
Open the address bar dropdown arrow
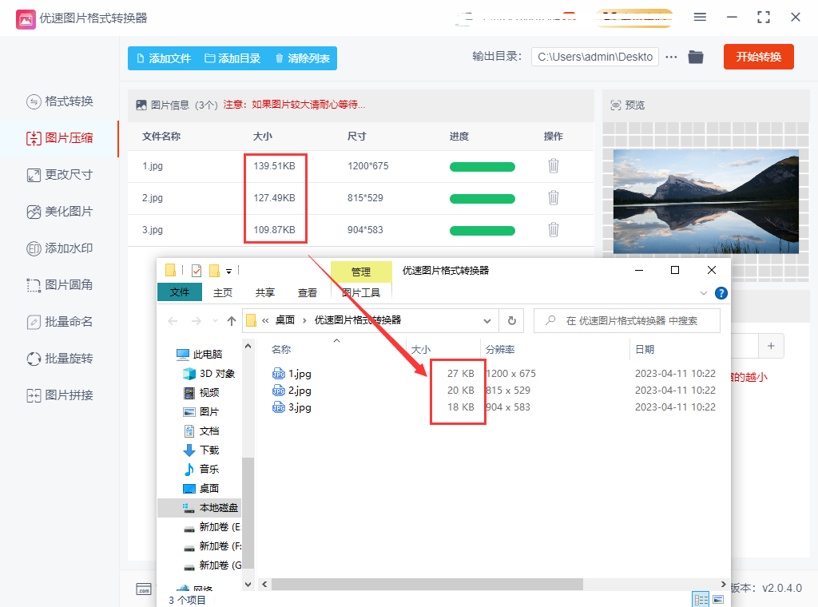click(487, 319)
